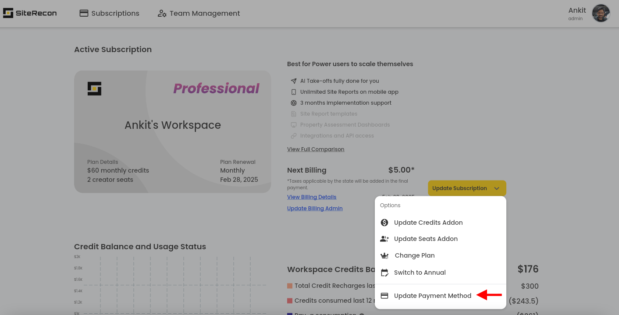Click the Subscriptions card icon

click(84, 13)
